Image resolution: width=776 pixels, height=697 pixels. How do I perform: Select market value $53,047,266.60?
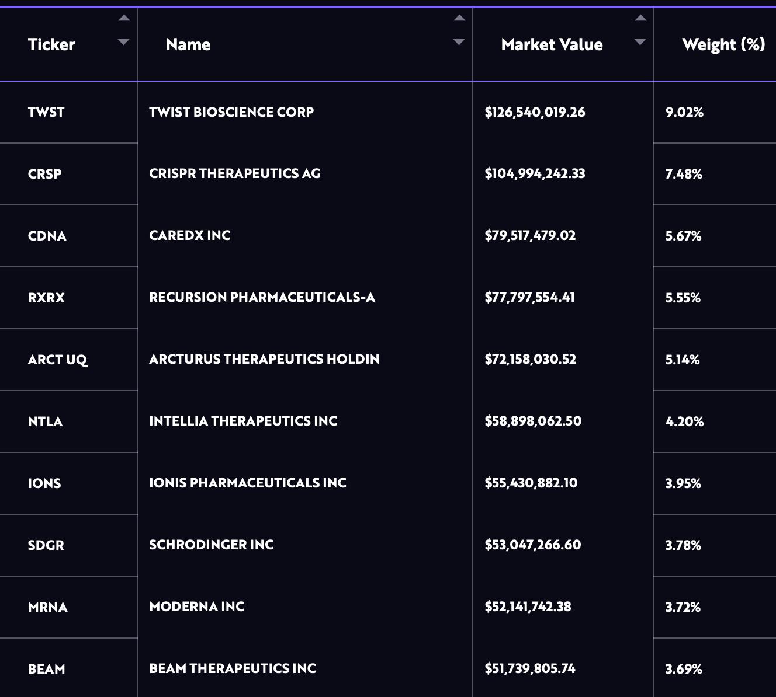(x=533, y=545)
